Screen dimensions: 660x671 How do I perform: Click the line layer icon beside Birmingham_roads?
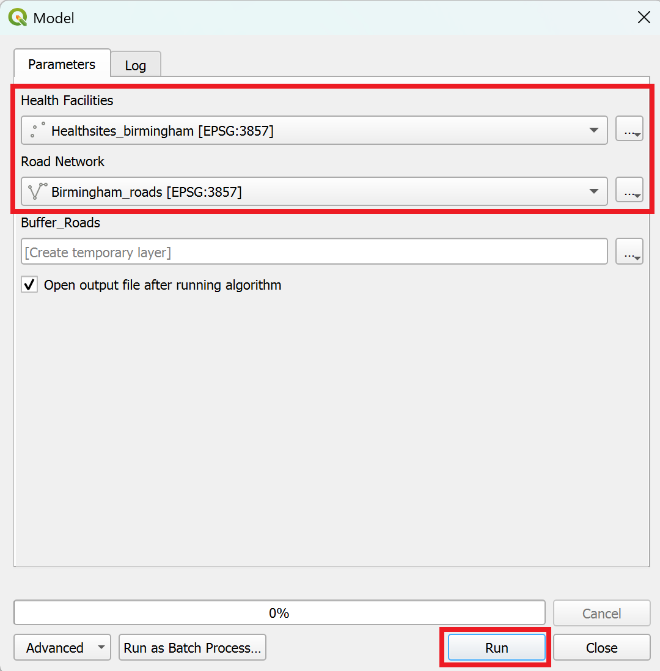tap(37, 191)
